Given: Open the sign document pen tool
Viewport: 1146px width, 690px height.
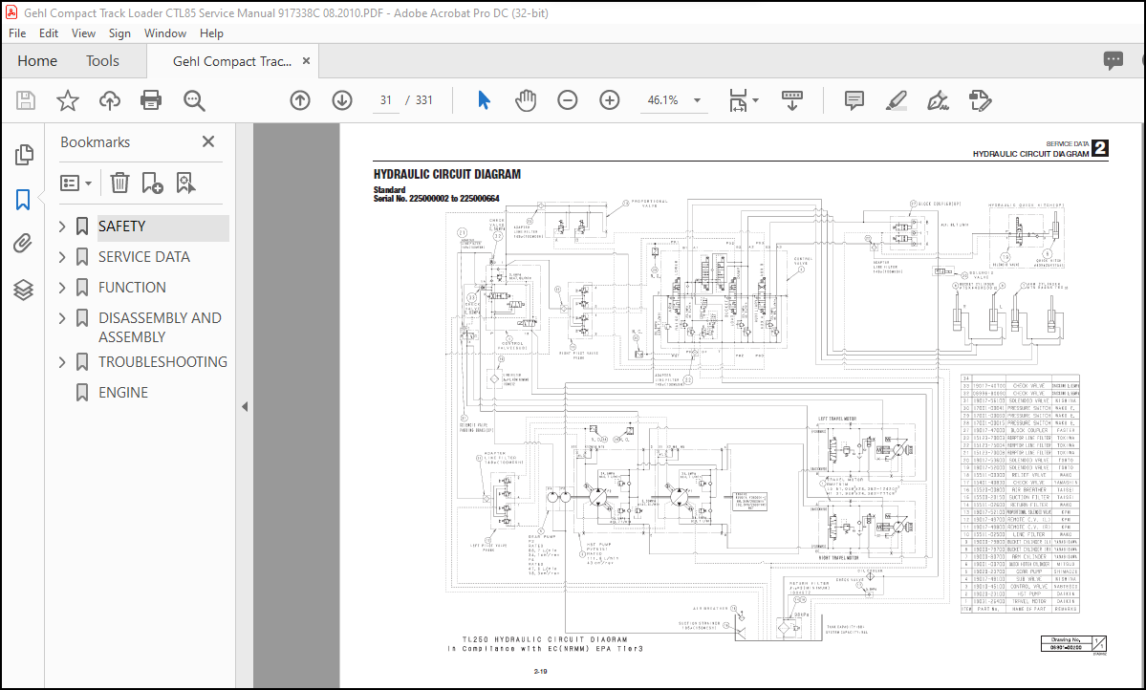Looking at the screenshot, I should (x=938, y=101).
